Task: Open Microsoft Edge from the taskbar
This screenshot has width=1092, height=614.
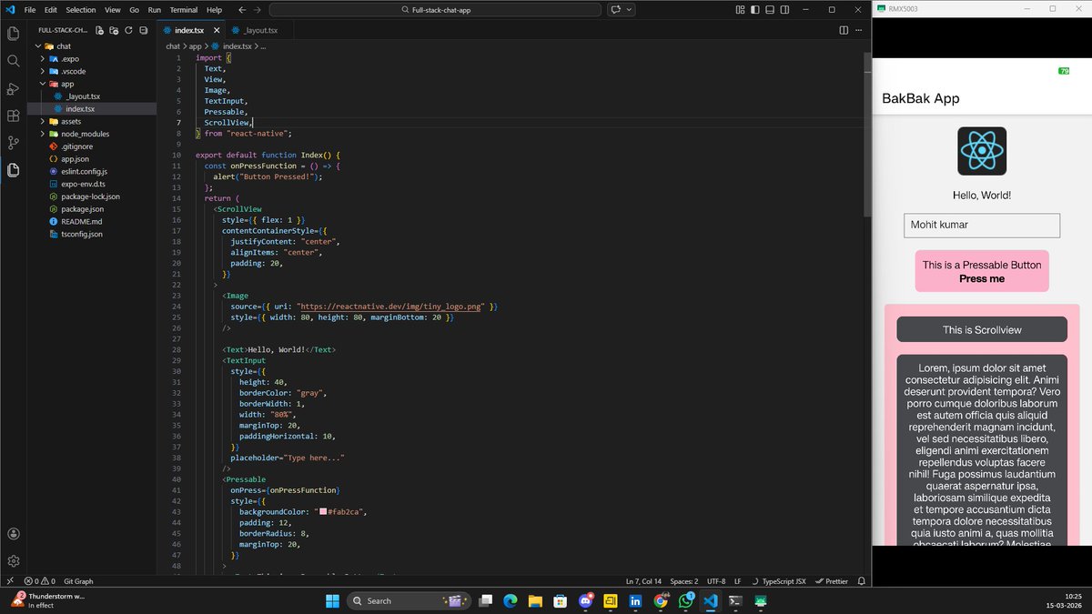Action: pyautogui.click(x=511, y=600)
